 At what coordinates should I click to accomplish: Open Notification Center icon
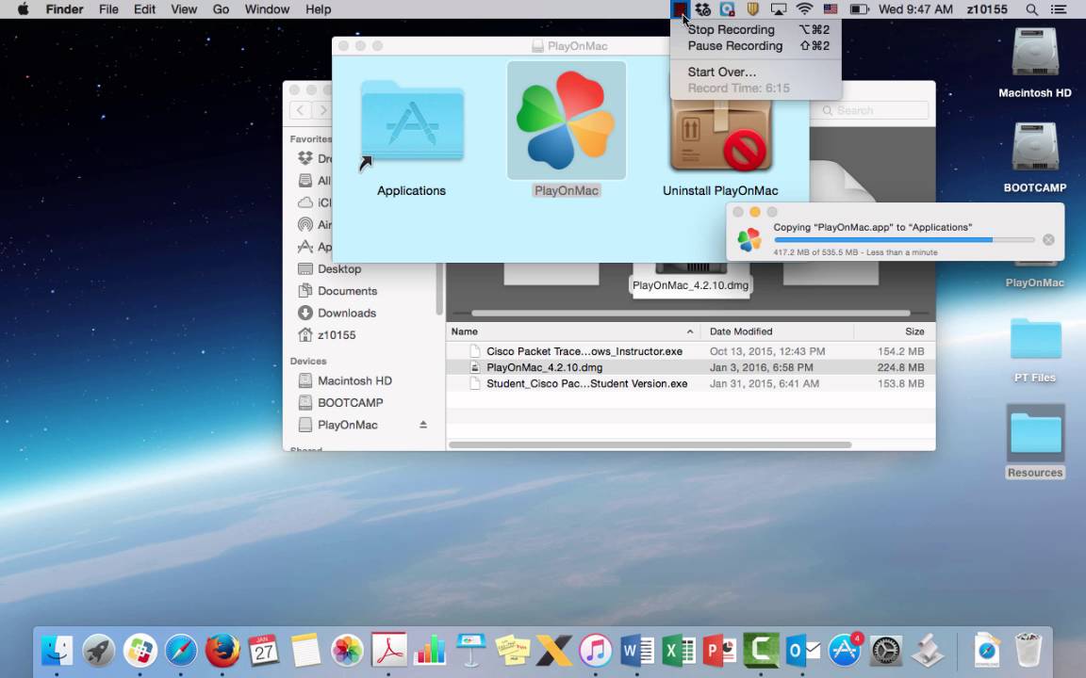[x=1059, y=9]
